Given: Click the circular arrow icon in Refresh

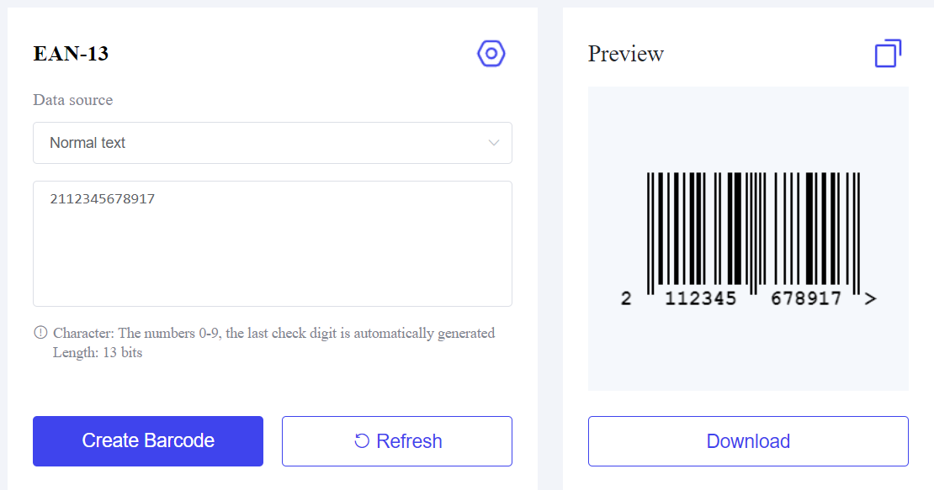Looking at the screenshot, I should (x=362, y=440).
